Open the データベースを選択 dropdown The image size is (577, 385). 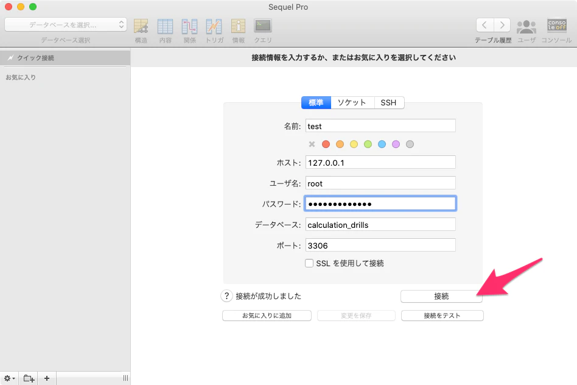tap(66, 25)
